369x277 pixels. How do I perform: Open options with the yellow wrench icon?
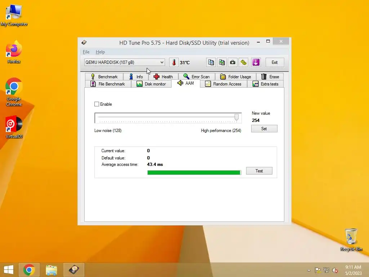coord(243,62)
